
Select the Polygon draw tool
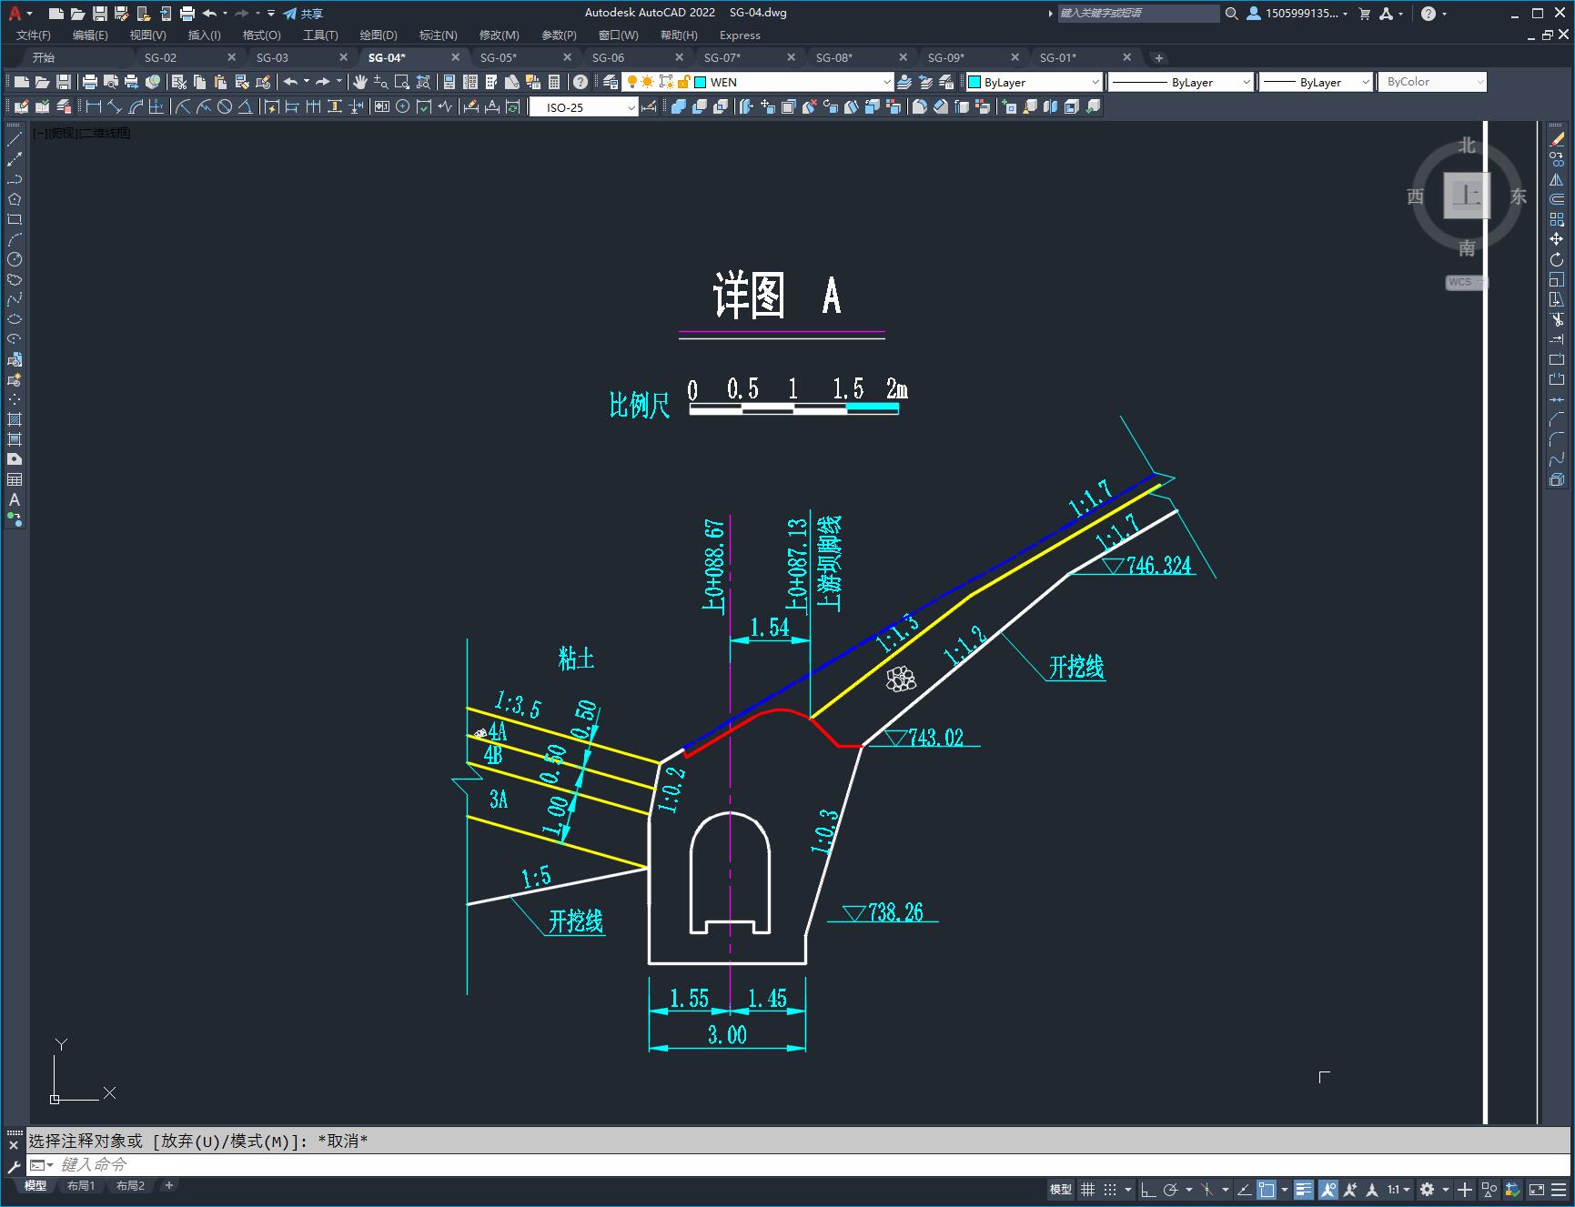(x=15, y=200)
